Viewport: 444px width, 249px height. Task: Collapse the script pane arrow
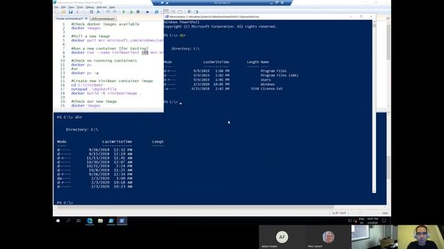coord(388,19)
